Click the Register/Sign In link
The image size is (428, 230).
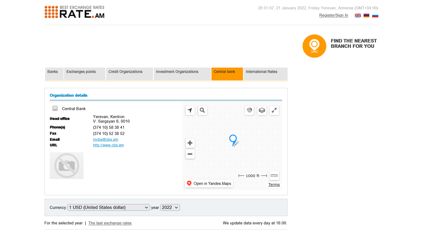[x=333, y=15]
